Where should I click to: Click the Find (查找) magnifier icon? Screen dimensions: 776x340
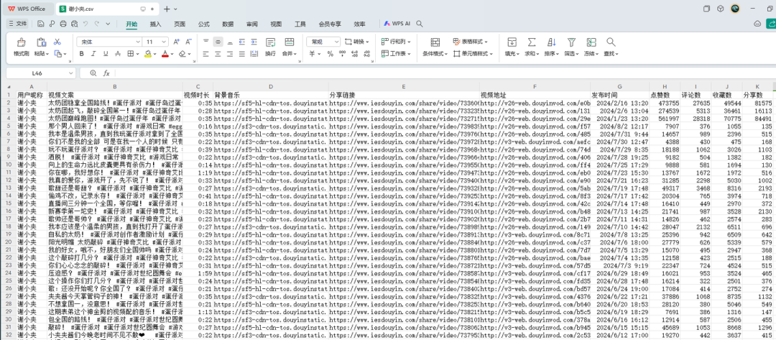click(611, 42)
